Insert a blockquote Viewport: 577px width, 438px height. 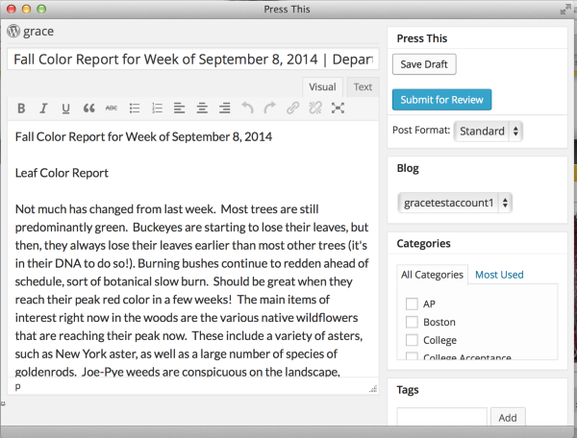tap(89, 108)
